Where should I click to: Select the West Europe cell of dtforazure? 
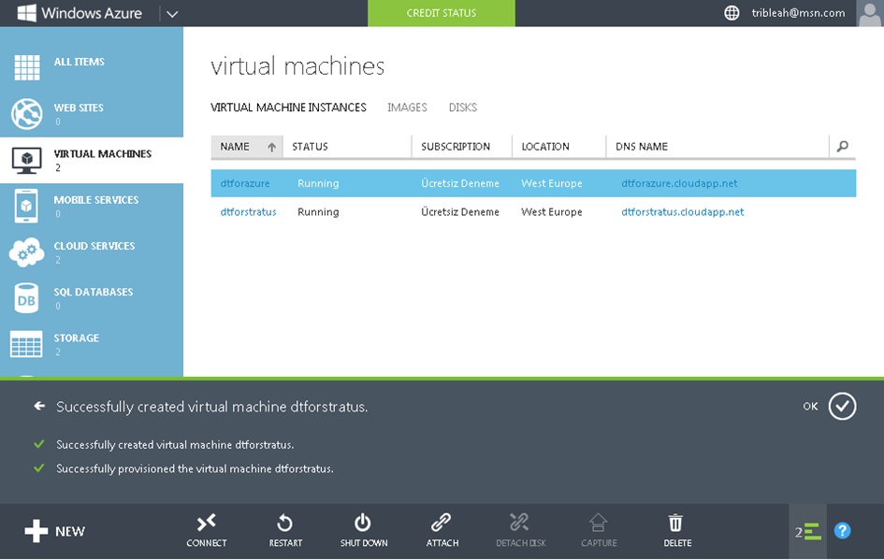click(x=552, y=183)
